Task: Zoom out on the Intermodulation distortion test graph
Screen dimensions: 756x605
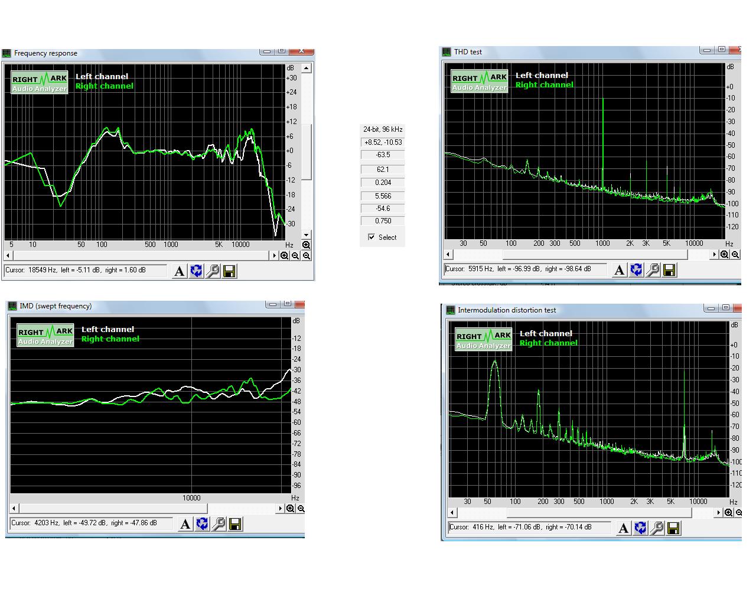Action: tap(739, 513)
